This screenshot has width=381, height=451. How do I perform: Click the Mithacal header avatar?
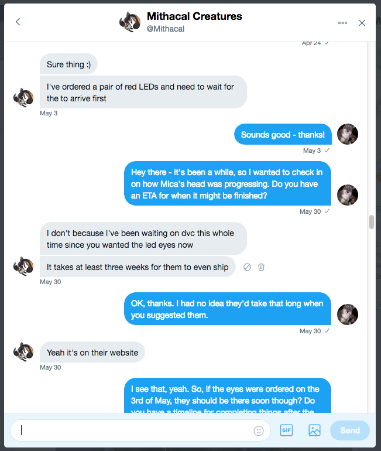[129, 22]
